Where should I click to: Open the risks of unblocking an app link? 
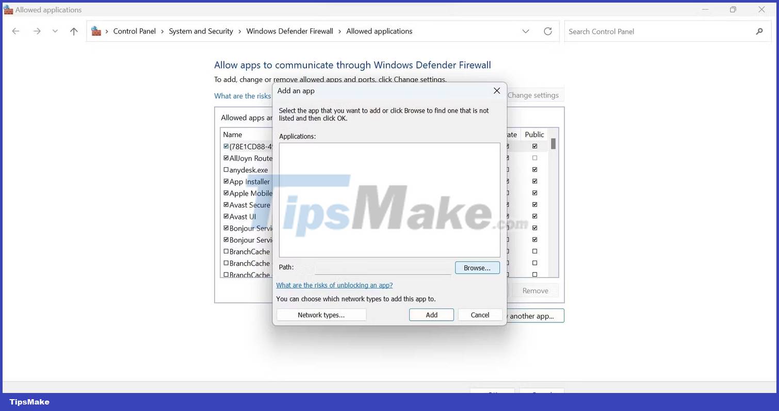334,285
